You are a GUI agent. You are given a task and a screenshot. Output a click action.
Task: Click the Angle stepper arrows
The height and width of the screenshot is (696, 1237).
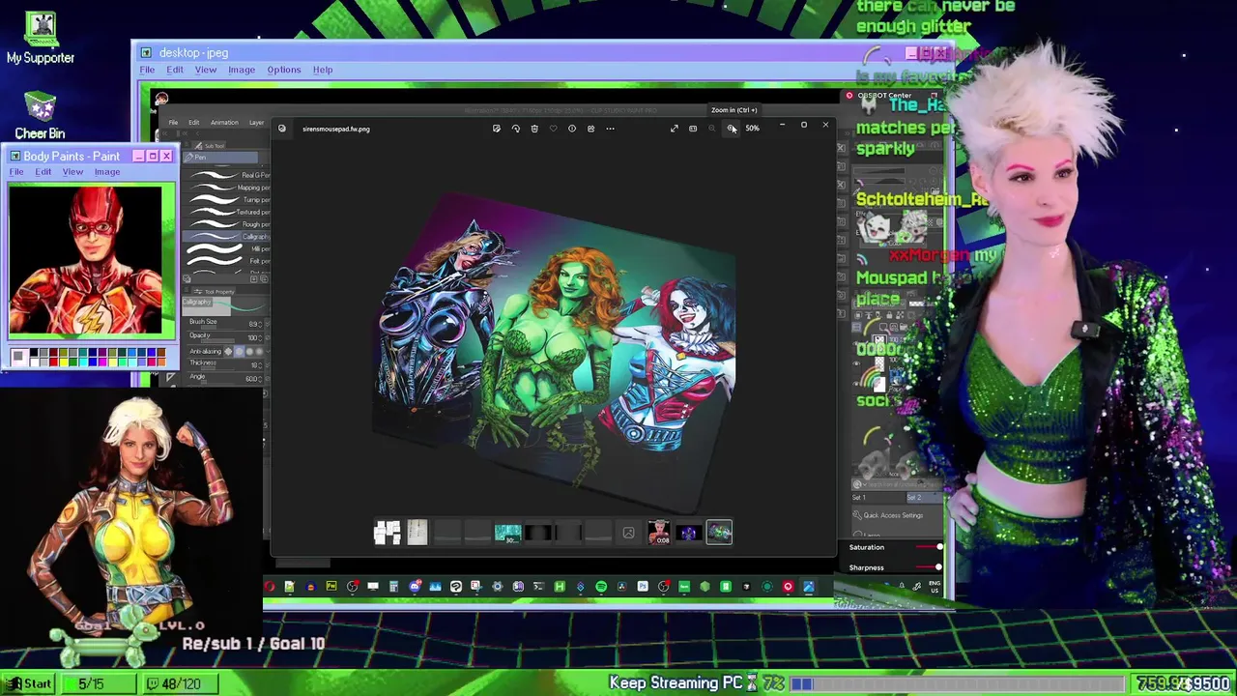coord(260,379)
